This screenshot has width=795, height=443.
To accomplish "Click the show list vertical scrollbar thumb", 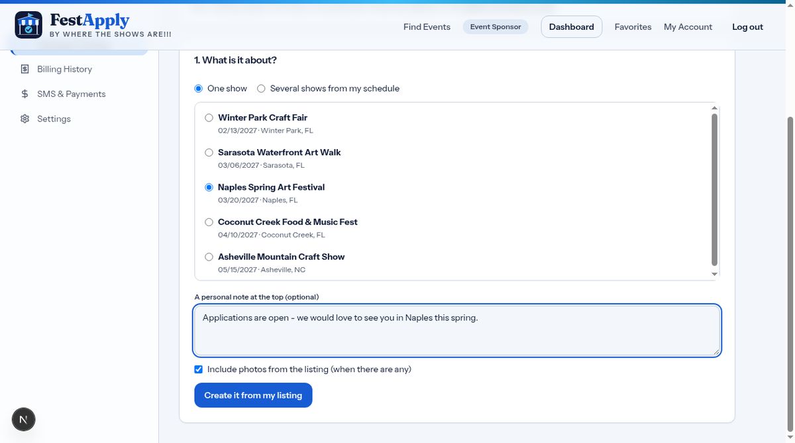I will click(714, 190).
